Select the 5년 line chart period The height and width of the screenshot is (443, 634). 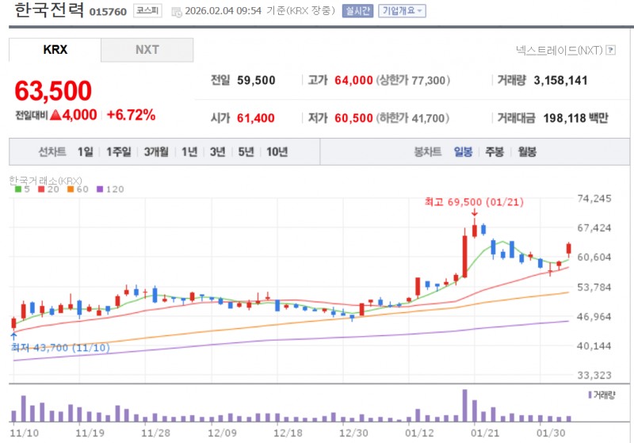pos(246,152)
